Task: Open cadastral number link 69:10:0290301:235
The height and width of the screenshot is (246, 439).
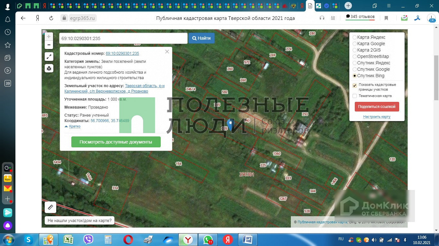Action: point(122,53)
